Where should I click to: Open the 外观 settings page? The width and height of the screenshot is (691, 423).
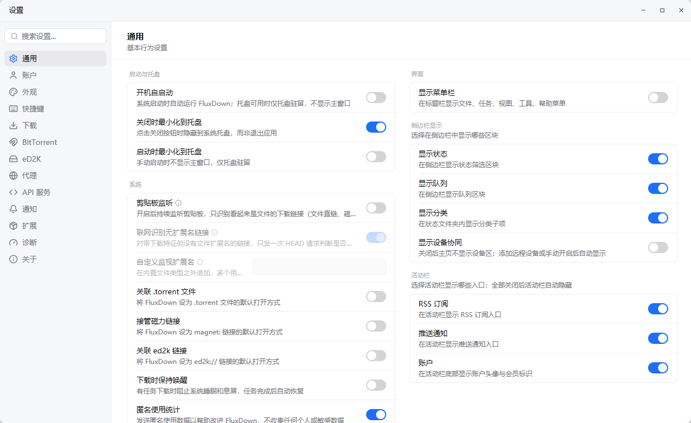(55, 92)
